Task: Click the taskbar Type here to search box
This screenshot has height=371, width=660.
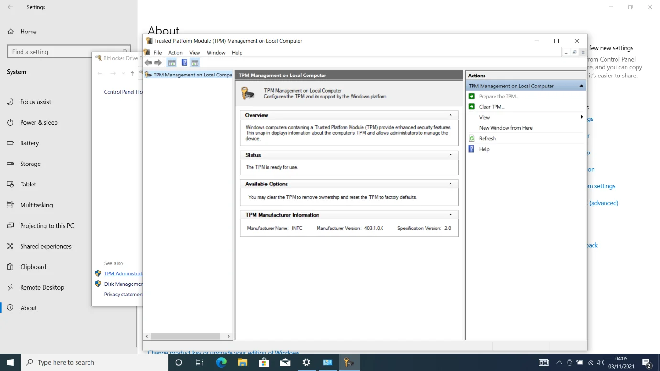Action: click(x=95, y=362)
